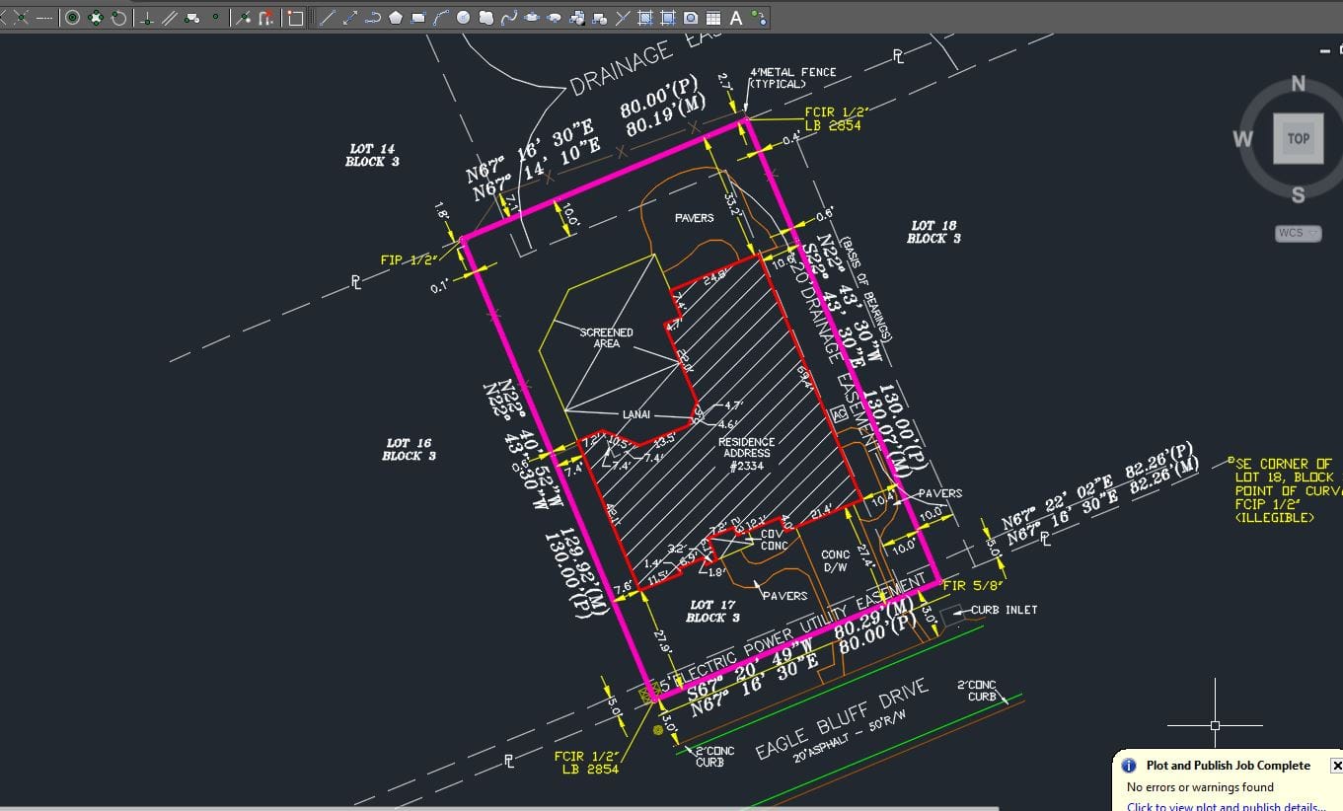The height and width of the screenshot is (811, 1343).
Task: Click the W compass direction on ViewCube
Action: (x=1241, y=138)
